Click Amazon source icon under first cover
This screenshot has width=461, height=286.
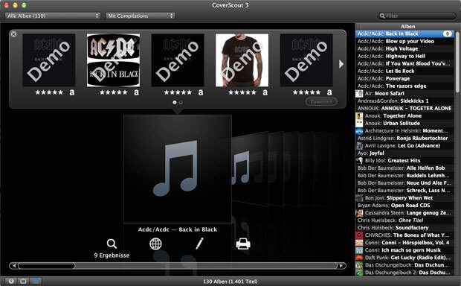click(x=71, y=92)
